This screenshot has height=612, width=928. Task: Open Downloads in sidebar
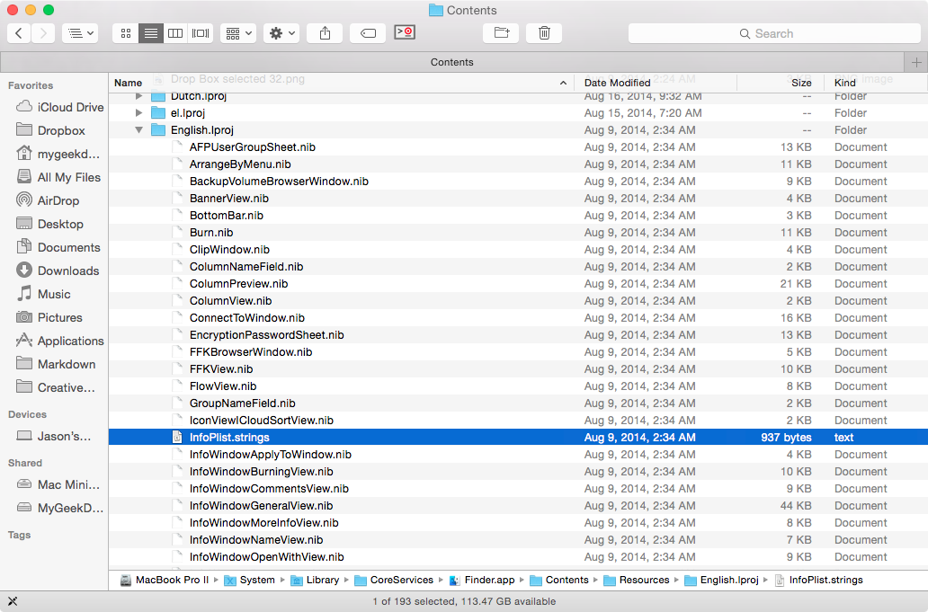[x=58, y=271]
